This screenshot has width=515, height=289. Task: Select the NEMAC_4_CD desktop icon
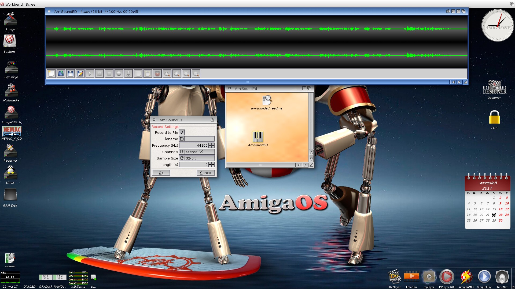point(12,133)
